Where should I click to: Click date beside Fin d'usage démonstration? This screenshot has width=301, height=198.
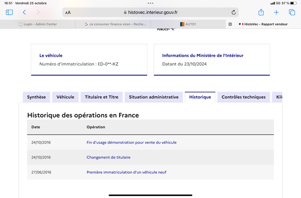coord(41,143)
